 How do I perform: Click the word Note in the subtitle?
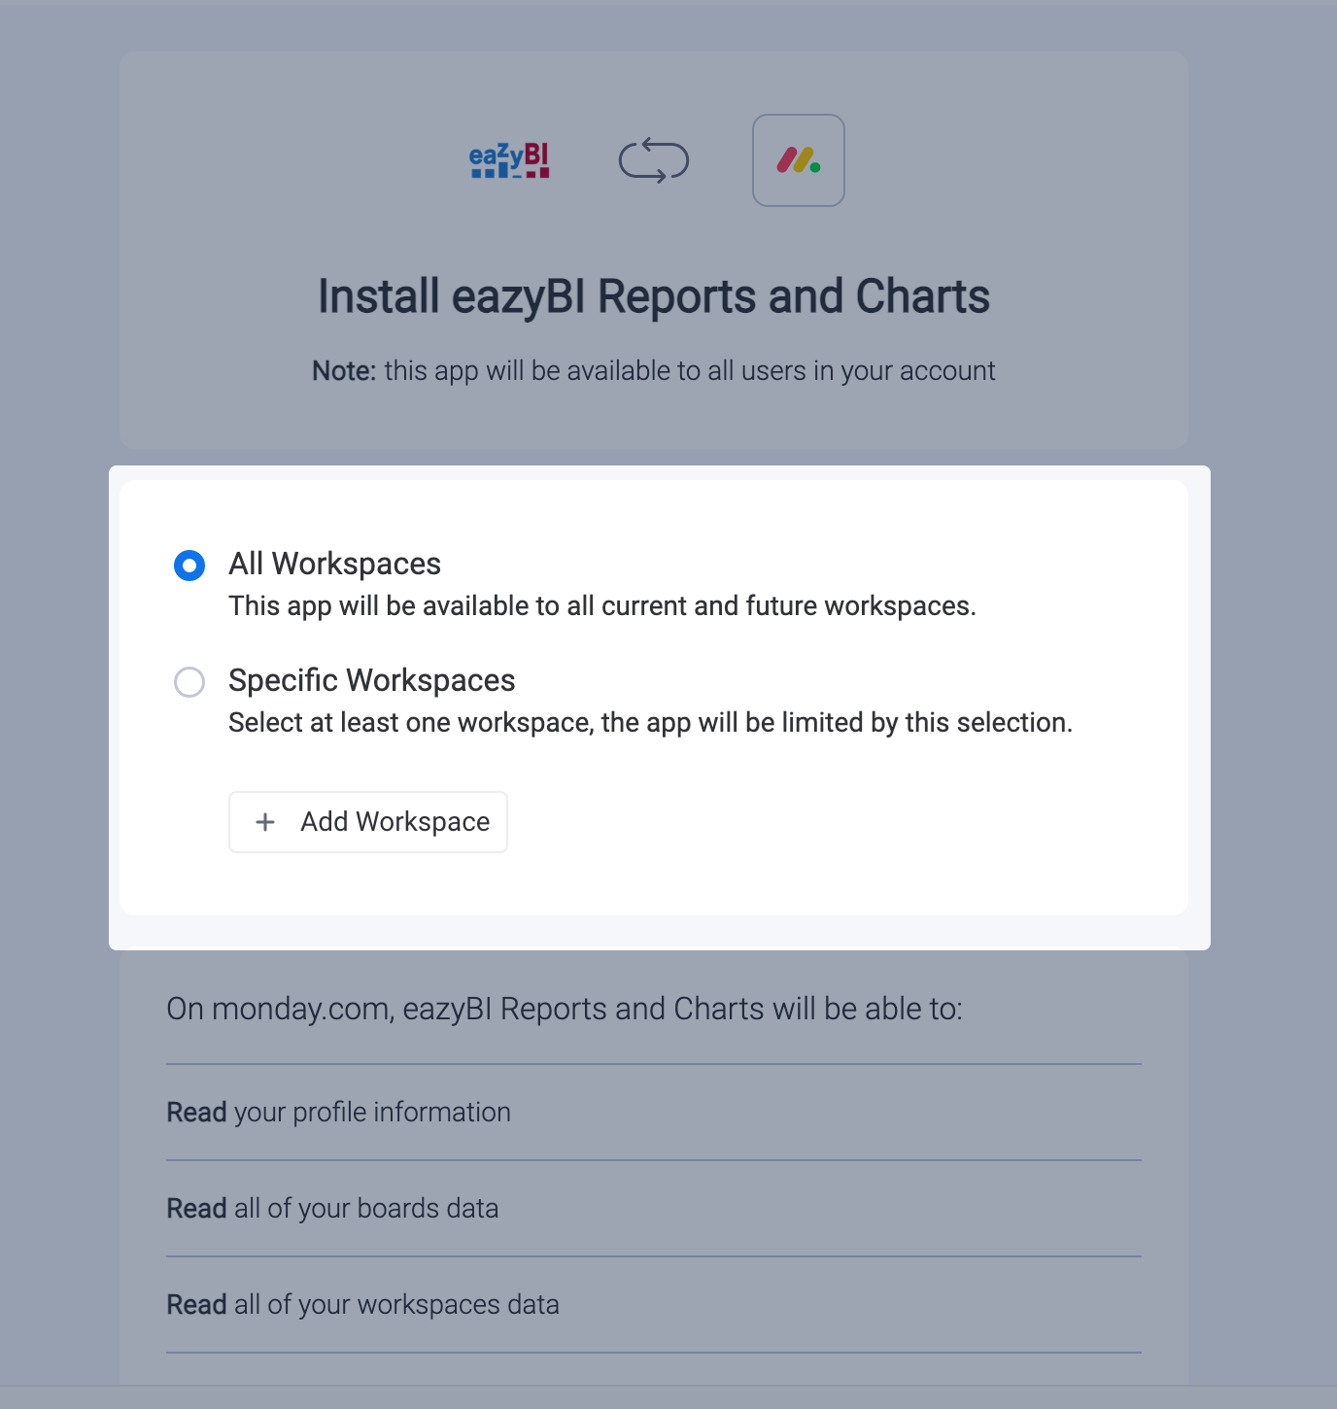[x=344, y=370]
